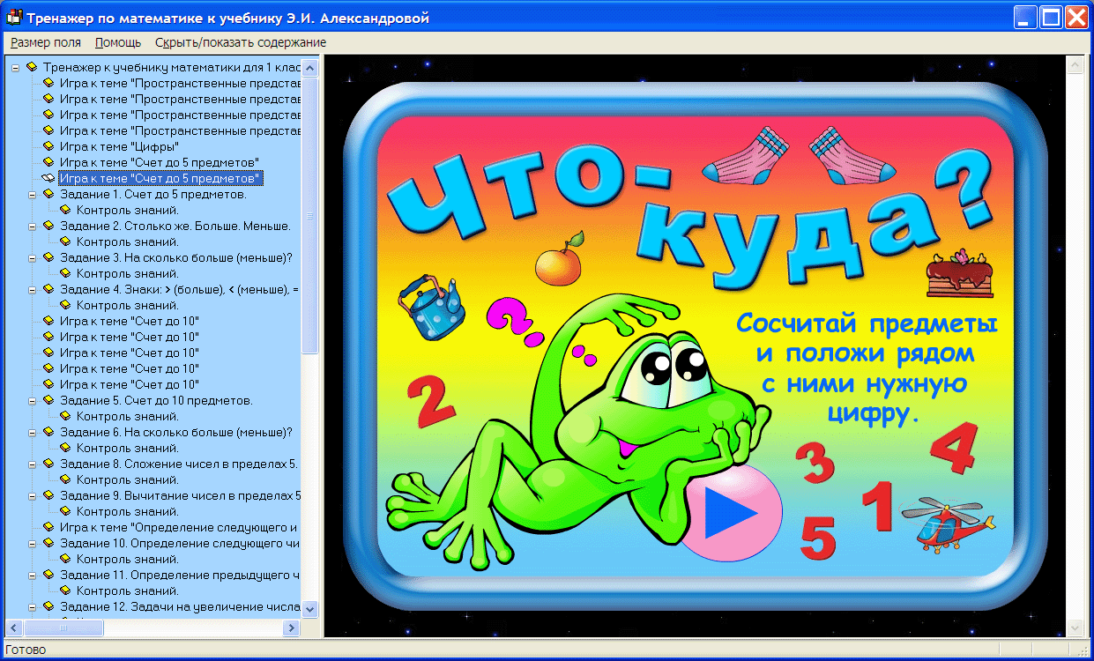
Task: Click the right arrow of the horizontal scrollbar
Action: (x=292, y=628)
